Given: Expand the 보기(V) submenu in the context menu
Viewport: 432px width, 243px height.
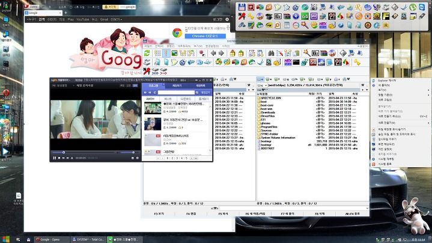Looking at the screenshot, I should tap(402, 90).
